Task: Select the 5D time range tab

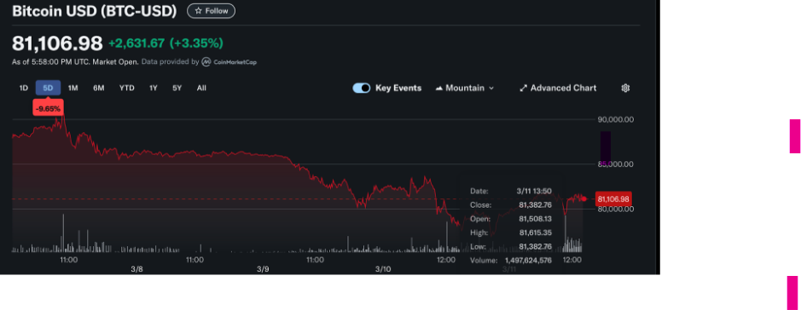Action: pyautogui.click(x=48, y=88)
